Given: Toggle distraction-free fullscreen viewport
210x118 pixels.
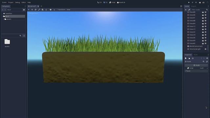Looking at the screenshot, I should click(x=181, y=6).
